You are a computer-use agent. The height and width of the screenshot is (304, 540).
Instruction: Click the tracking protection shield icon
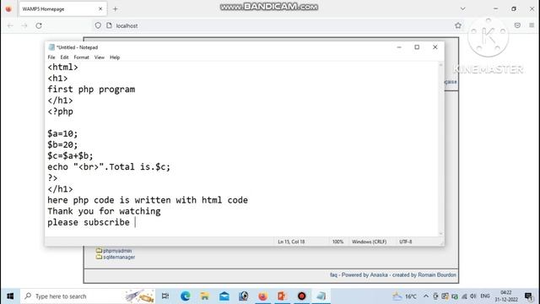coord(98,25)
